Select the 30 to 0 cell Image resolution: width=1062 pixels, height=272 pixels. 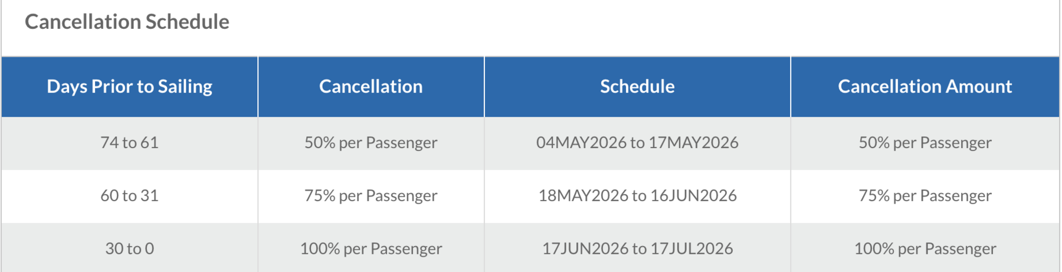[x=129, y=249]
